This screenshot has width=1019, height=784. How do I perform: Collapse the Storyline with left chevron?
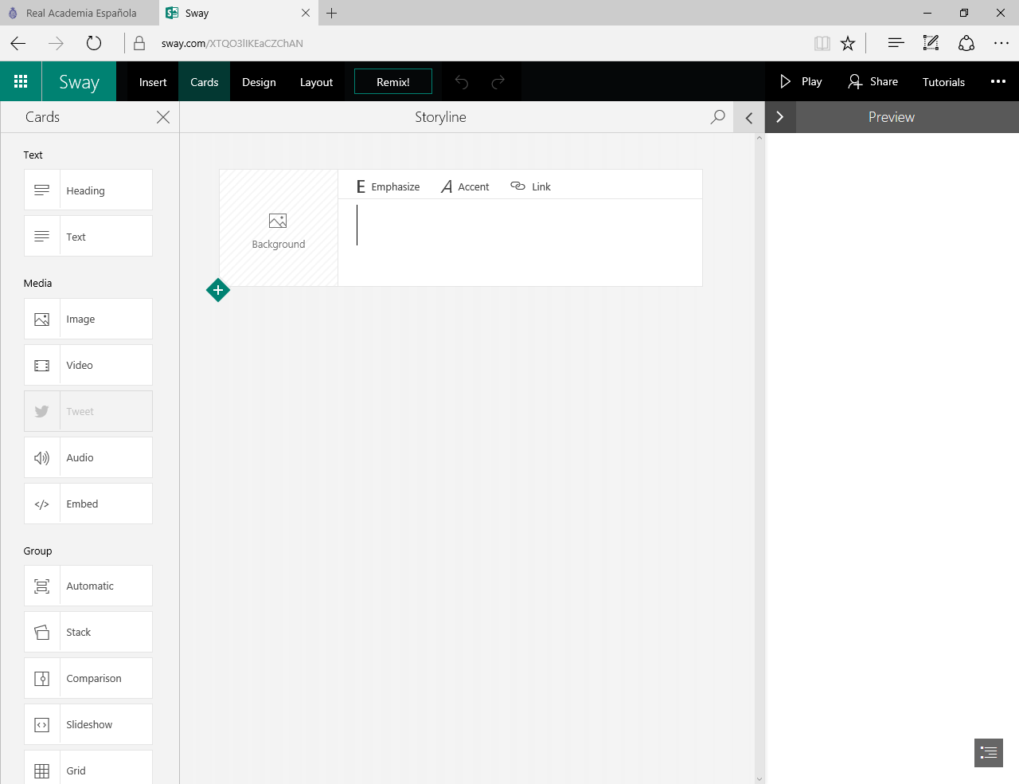click(x=749, y=117)
